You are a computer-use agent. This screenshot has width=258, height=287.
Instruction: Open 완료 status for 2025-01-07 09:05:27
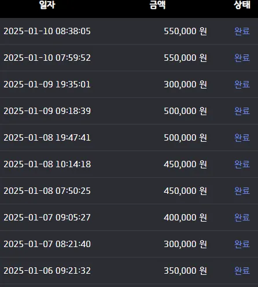point(242,218)
